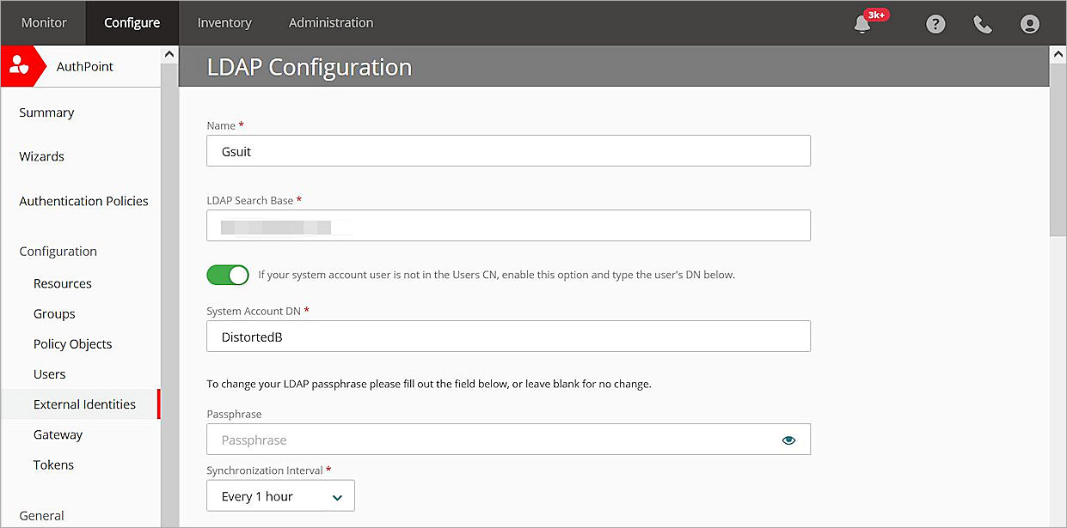Viewport: 1067px width, 528px height.
Task: Open the notification bell with 3k+ badge
Action: (x=862, y=24)
